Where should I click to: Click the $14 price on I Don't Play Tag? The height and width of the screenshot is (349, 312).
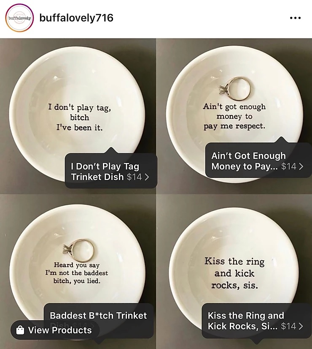point(134,177)
